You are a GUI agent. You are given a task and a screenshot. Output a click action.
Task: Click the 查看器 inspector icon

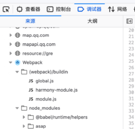click(19, 9)
